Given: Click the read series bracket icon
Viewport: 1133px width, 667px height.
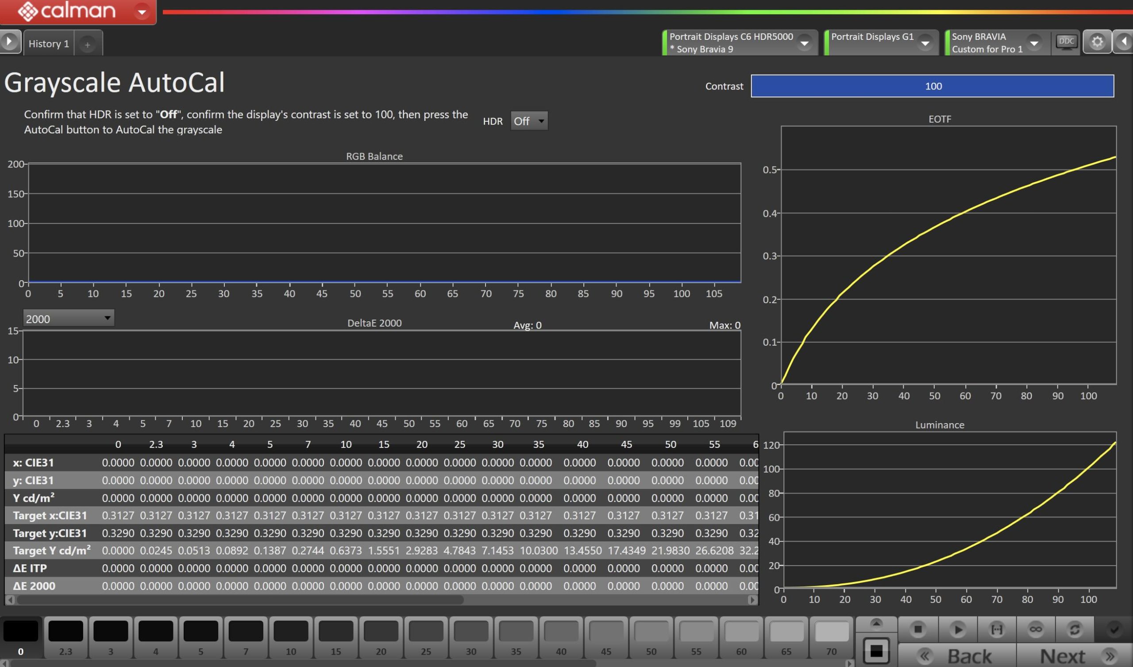Looking at the screenshot, I should (996, 629).
